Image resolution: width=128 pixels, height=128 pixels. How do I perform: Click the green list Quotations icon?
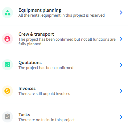[x=7, y=65]
